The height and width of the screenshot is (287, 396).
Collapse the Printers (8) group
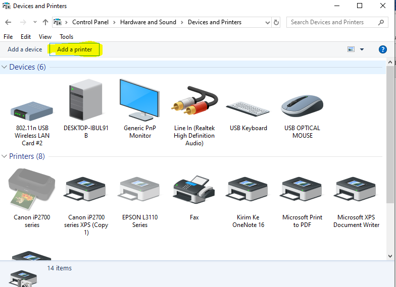point(4,156)
